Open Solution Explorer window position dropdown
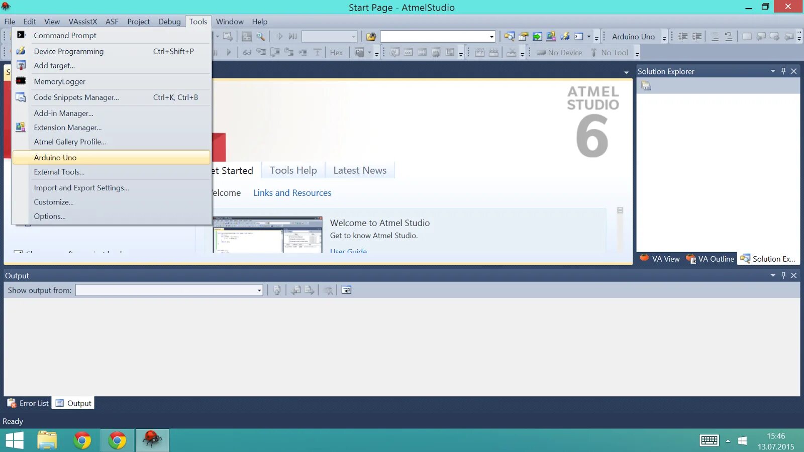The width and height of the screenshot is (804, 452). coord(773,71)
